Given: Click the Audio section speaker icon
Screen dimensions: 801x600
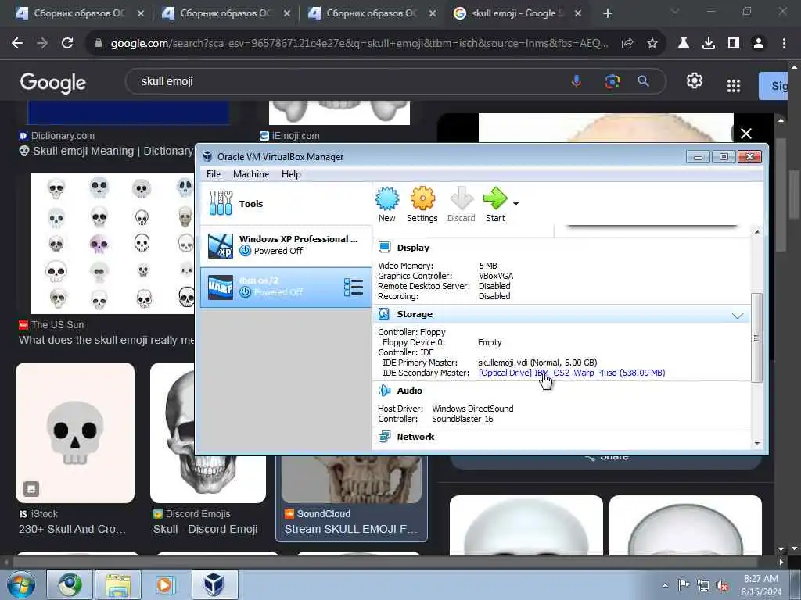Looking at the screenshot, I should point(384,391).
